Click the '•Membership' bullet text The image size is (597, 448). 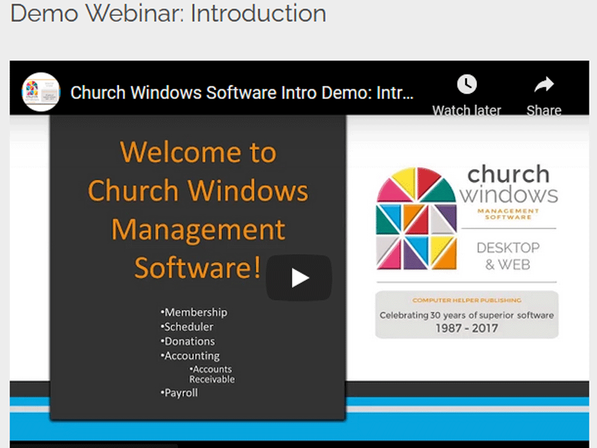pyautogui.click(x=194, y=312)
